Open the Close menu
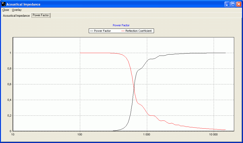Screen dimensions: 243x143 pyautogui.click(x=6, y=10)
